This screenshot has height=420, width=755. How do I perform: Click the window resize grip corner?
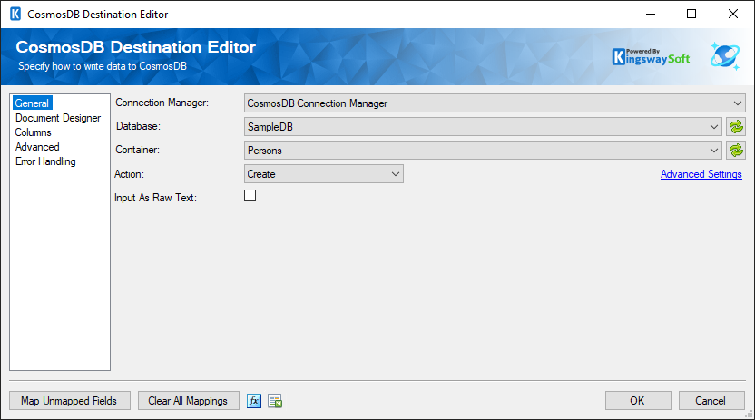tap(749, 414)
